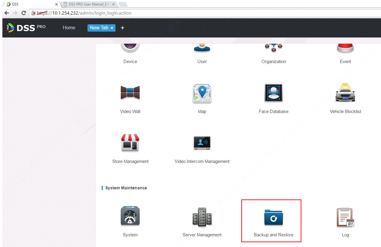Add a new tab with the plus button
This screenshot has height=247, width=381.
point(123,28)
